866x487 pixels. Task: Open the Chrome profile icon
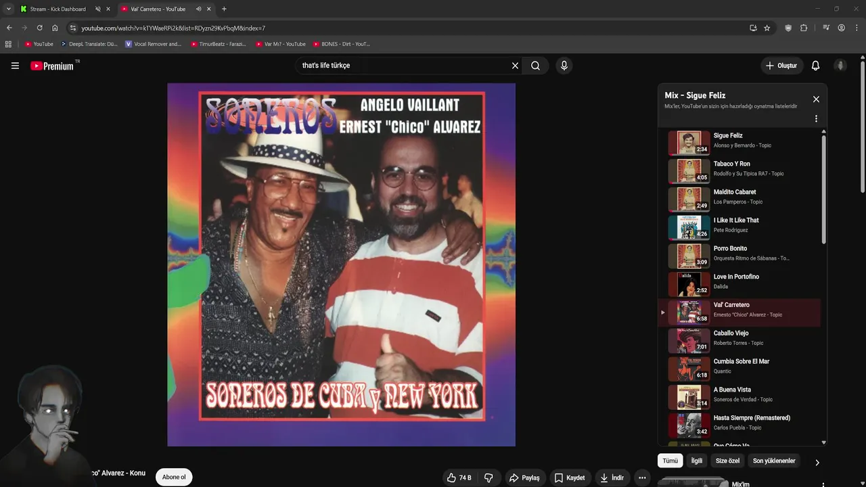(841, 28)
